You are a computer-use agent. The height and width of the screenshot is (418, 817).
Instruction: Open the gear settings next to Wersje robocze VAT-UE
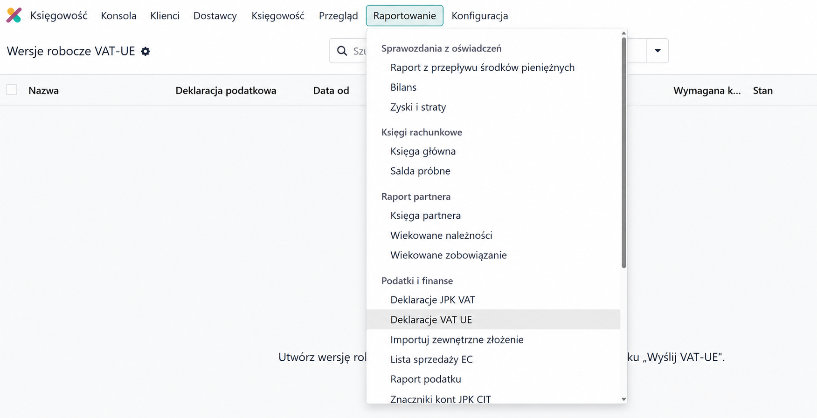pos(145,51)
